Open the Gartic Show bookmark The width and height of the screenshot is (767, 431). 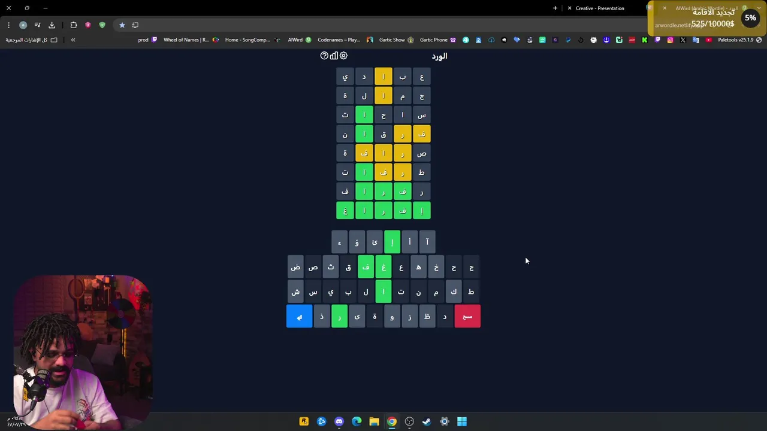(396, 40)
